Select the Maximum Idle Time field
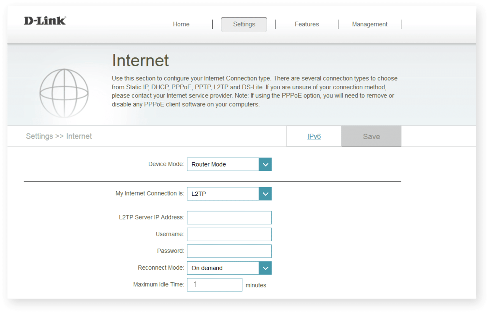This screenshot has width=489, height=313. coord(215,285)
